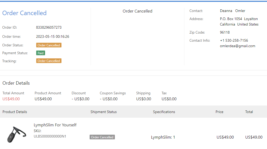Click the Order Status orange Cancelled badge

49,45
